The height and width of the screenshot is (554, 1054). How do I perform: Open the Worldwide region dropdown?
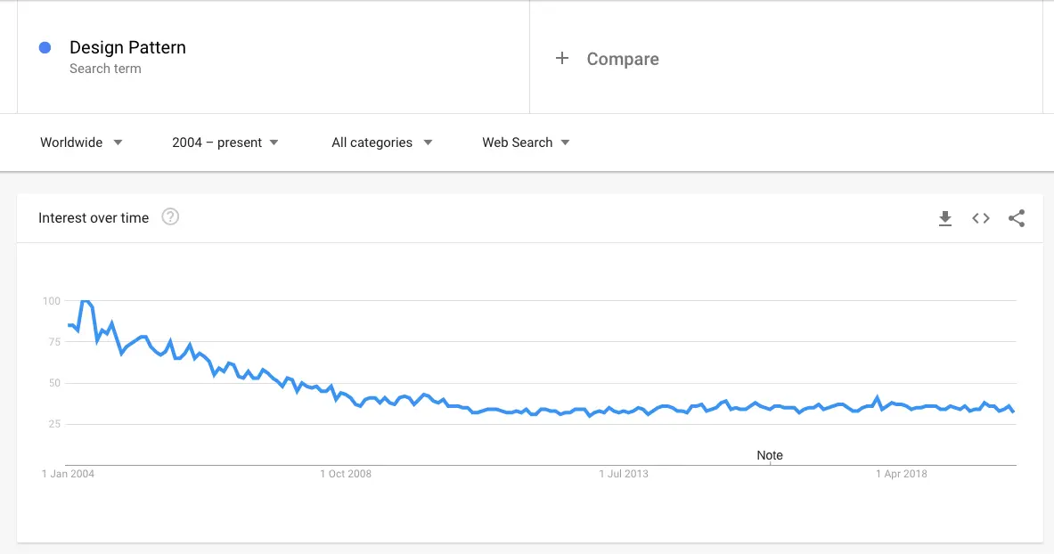80,143
